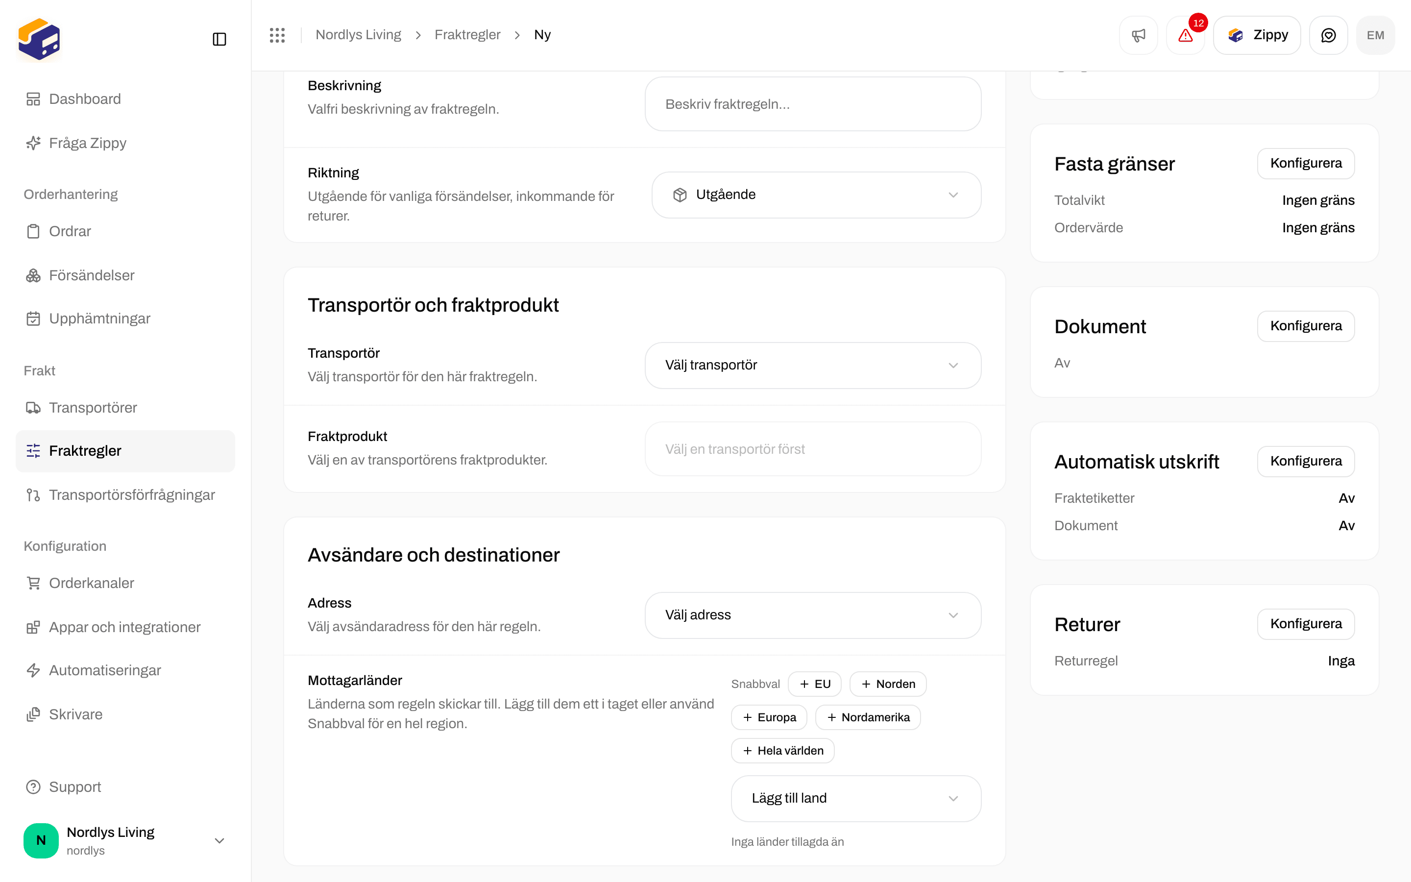This screenshot has height=882, width=1411.
Task: Click the package icon in Riktning field
Action: 680,195
